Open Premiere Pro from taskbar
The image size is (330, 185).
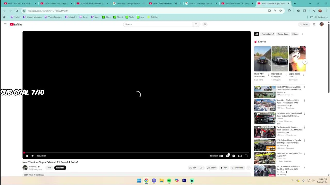point(184,181)
